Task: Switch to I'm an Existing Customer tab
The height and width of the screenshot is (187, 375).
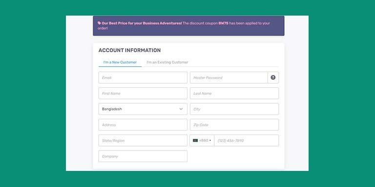Action: tap(167, 62)
